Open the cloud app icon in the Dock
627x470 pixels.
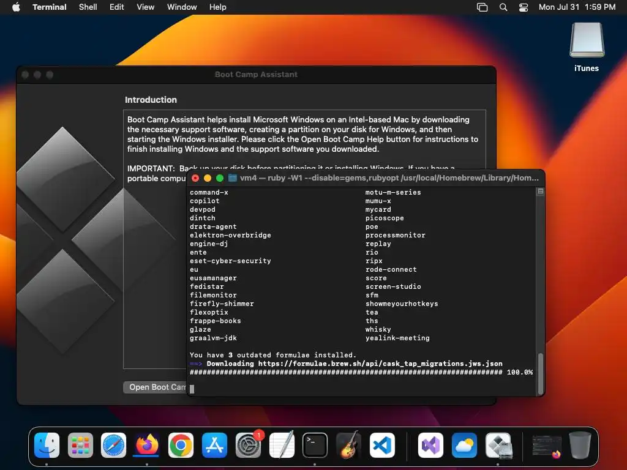(464, 446)
